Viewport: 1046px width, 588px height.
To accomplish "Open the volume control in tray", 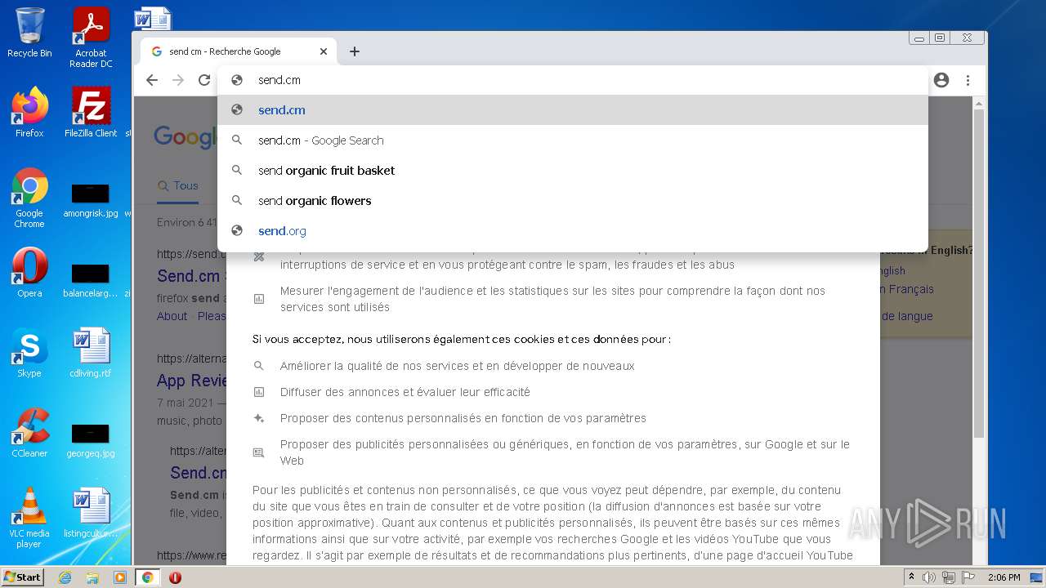I will 929,577.
